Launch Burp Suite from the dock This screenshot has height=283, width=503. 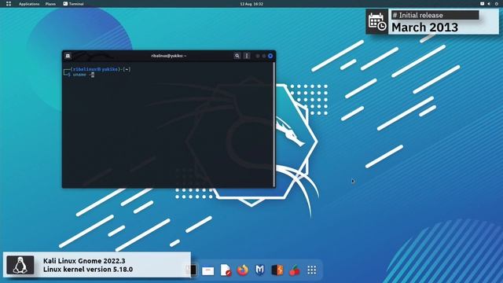[277, 270]
